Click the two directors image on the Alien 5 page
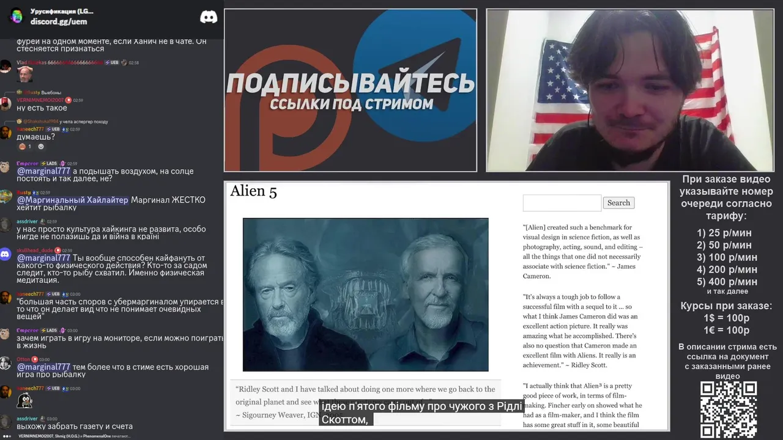The height and width of the screenshot is (440, 783). point(366,295)
